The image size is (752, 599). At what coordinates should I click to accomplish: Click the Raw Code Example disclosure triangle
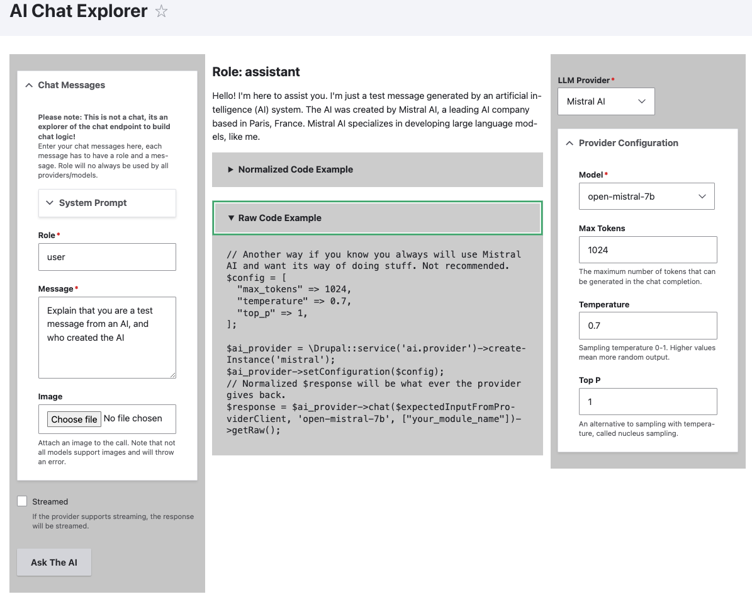[231, 218]
